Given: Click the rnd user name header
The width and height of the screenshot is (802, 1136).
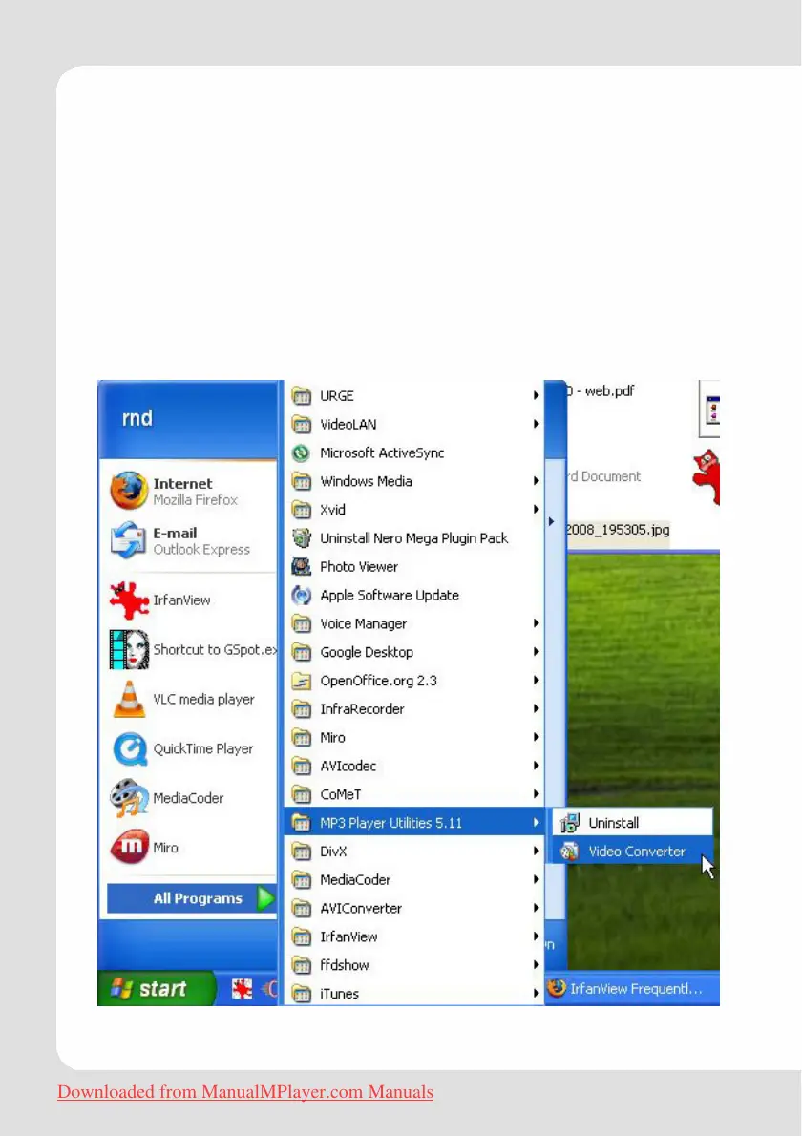Looking at the screenshot, I should point(137,418).
